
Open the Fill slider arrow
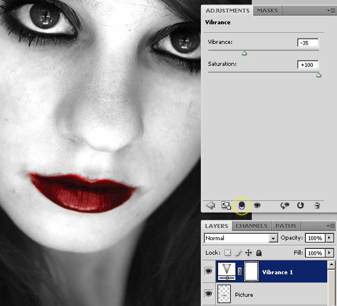click(x=329, y=253)
